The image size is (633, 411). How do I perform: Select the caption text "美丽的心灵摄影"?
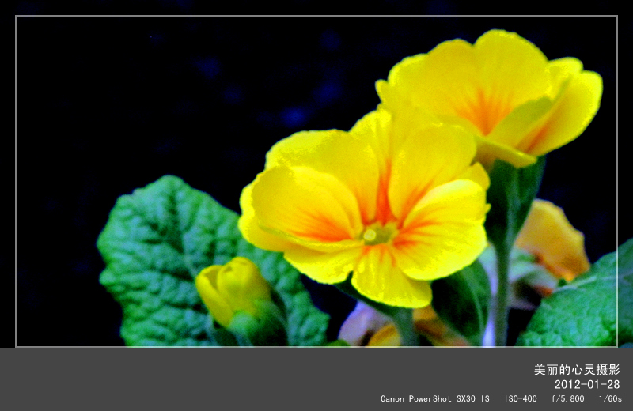coord(577,369)
